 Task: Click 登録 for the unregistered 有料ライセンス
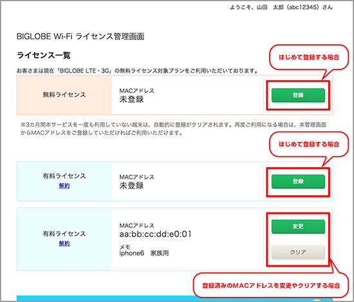[x=298, y=181]
